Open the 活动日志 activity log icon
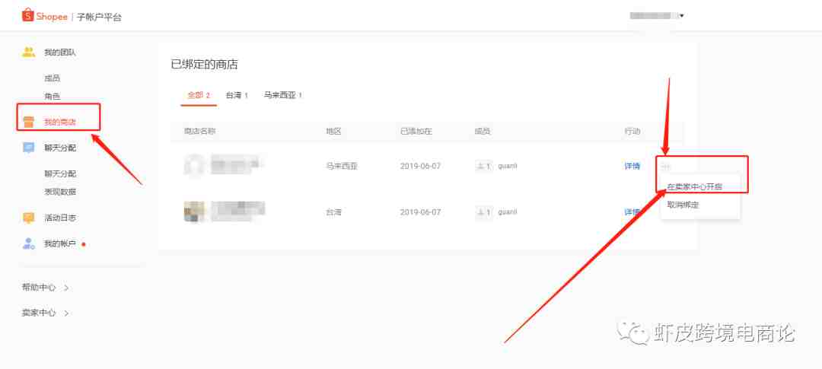 tap(29, 218)
